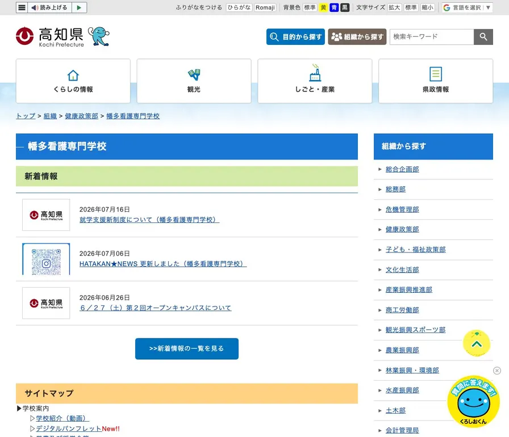Select the black 黒 background swatch

point(345,7)
